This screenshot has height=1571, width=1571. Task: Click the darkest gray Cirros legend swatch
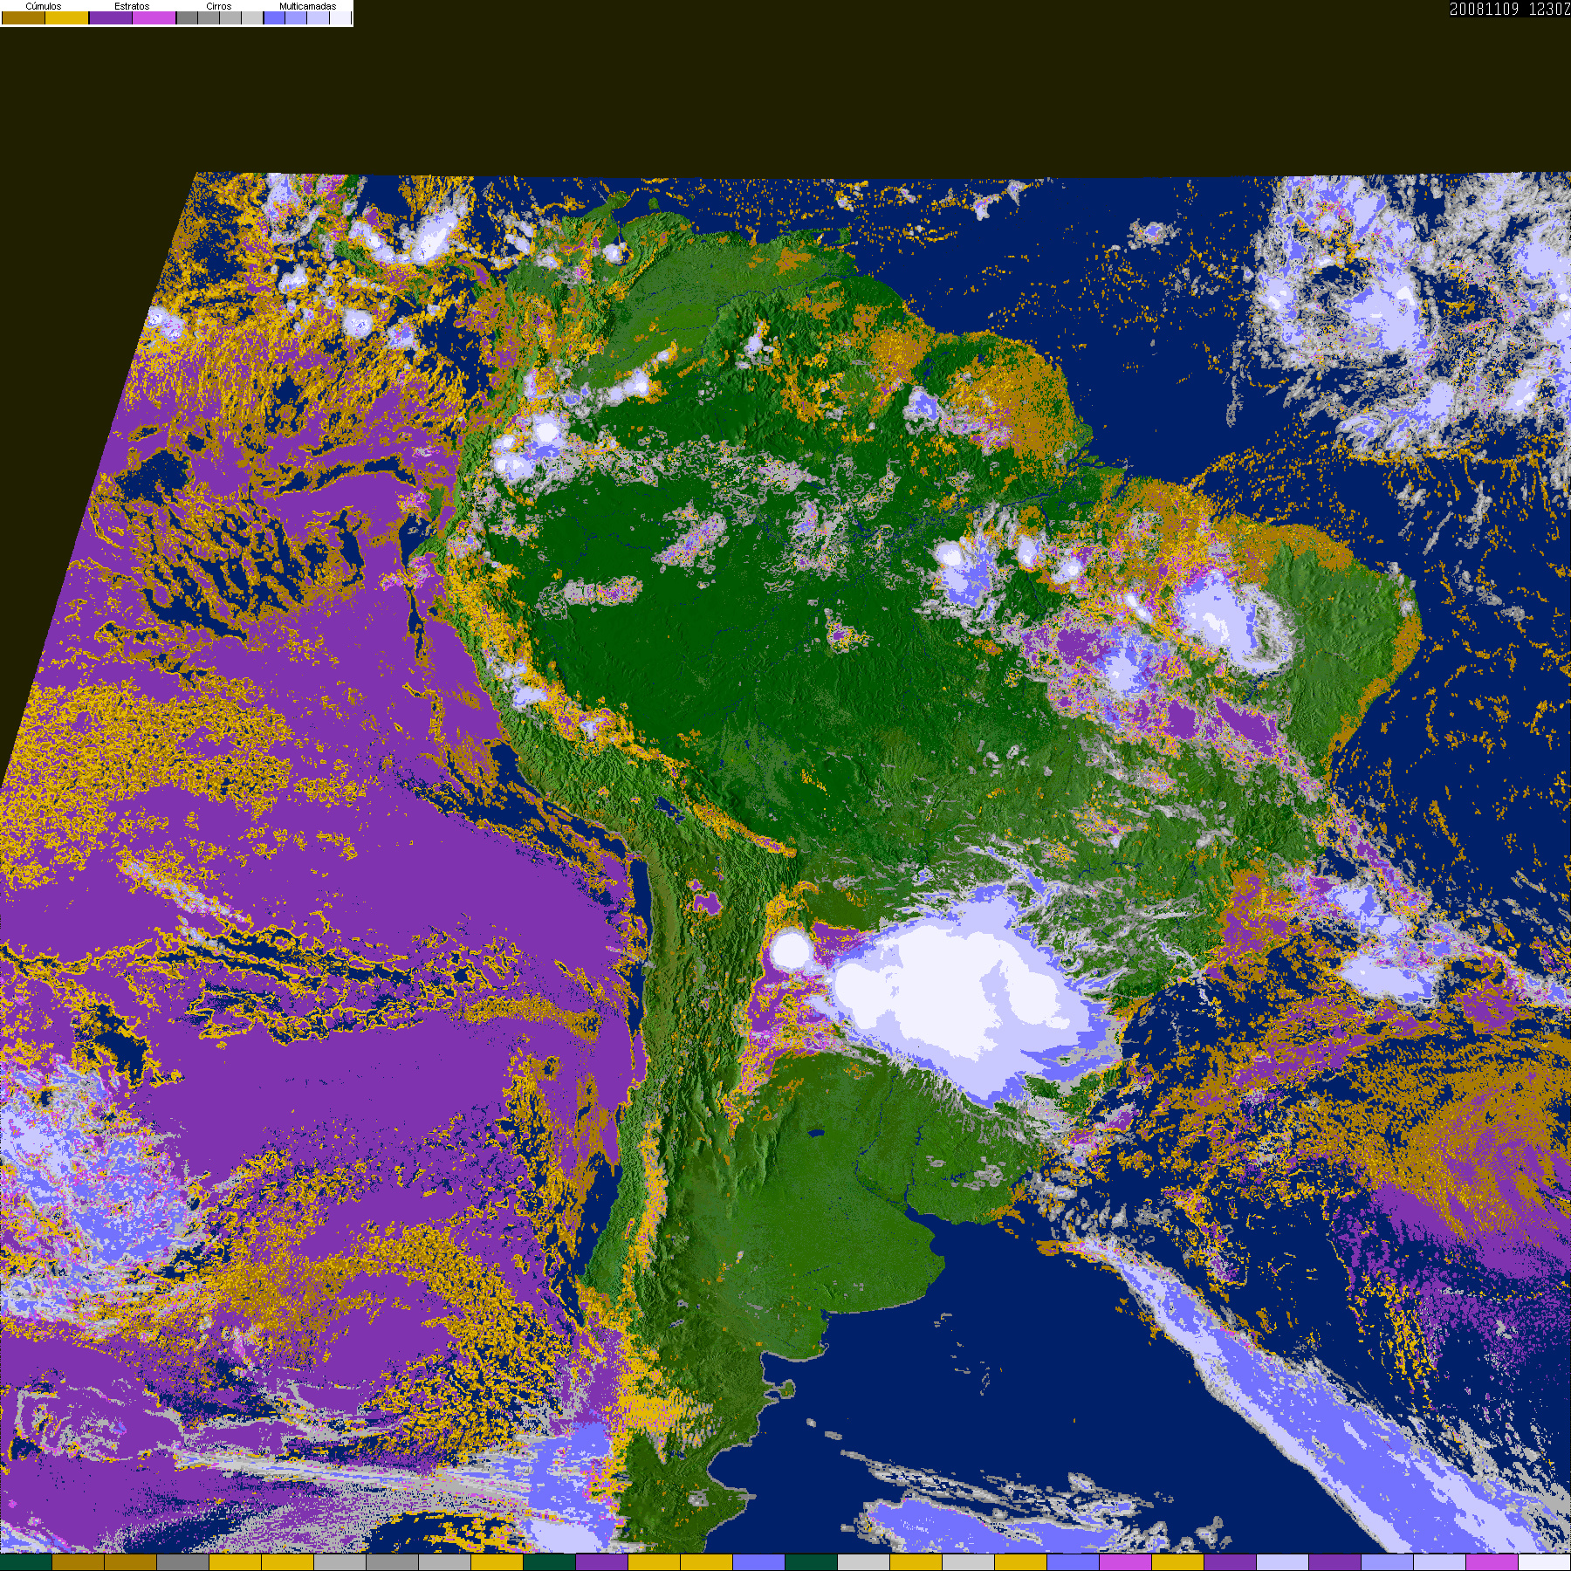pos(187,17)
